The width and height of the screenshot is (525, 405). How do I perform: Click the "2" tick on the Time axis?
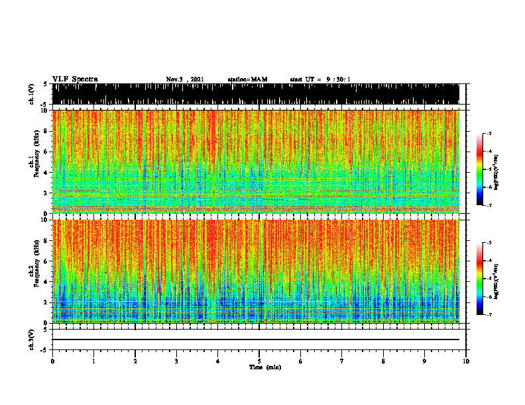(x=135, y=361)
